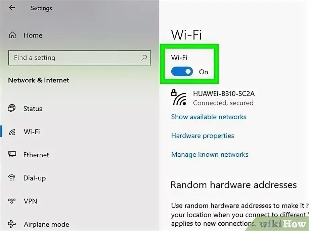
Task: Click the Find a setting field
Action: [x=80, y=58]
